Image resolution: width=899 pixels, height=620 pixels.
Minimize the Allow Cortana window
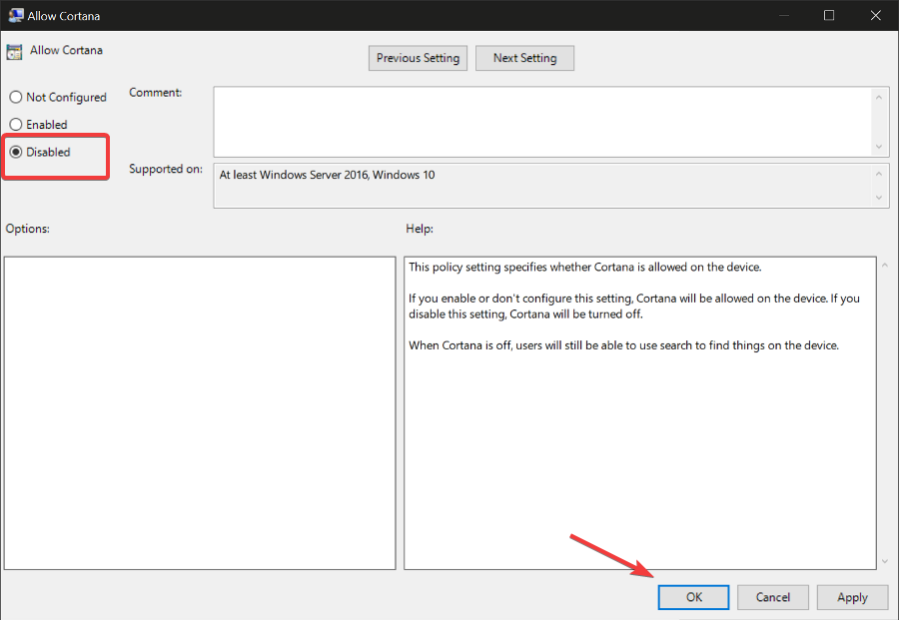coord(784,15)
